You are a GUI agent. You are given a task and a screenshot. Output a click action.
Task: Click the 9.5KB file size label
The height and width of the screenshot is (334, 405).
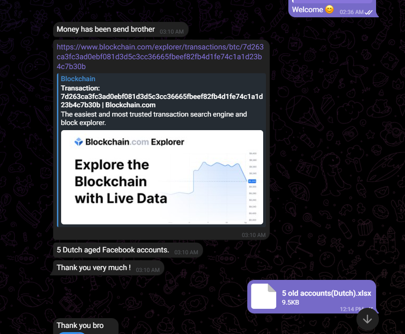click(290, 302)
